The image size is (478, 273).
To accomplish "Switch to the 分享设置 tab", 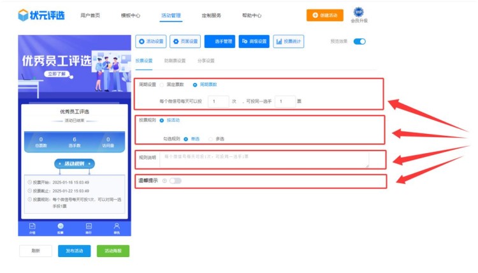I will [x=206, y=61].
